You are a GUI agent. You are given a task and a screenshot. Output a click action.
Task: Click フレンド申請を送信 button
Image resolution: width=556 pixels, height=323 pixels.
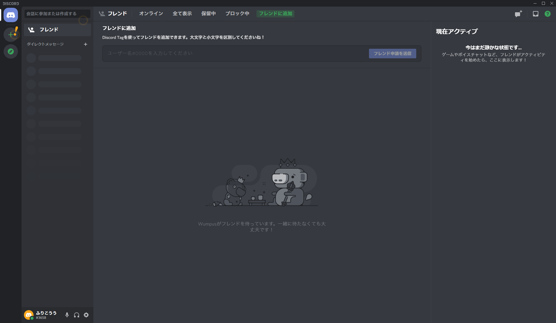point(393,54)
